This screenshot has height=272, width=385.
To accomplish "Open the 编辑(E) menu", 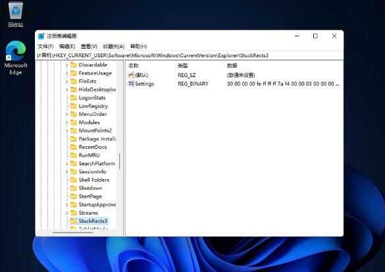I will [67, 47].
